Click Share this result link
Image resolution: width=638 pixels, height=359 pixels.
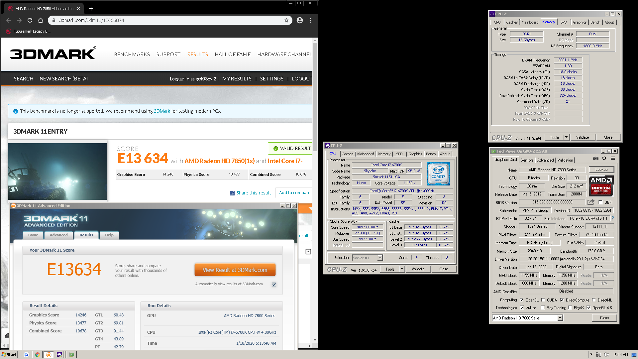click(x=254, y=193)
